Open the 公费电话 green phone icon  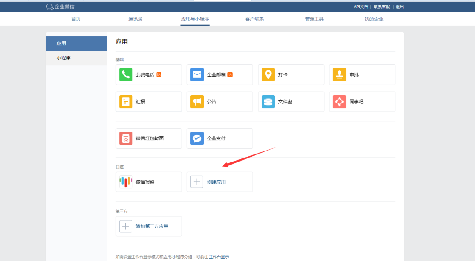[x=126, y=74]
